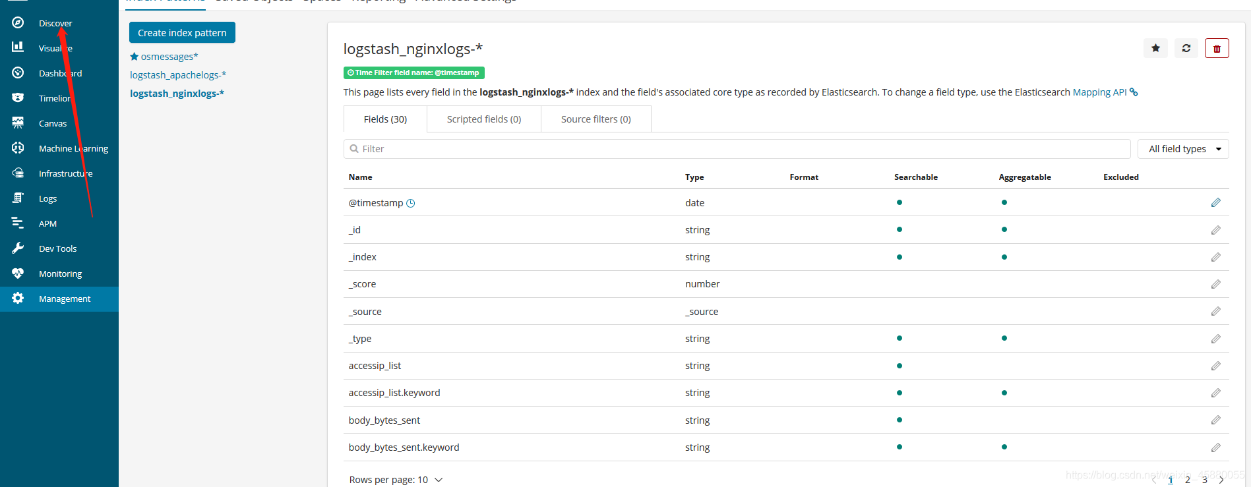The image size is (1251, 487).
Task: Set default index with star icon
Action: click(1155, 48)
